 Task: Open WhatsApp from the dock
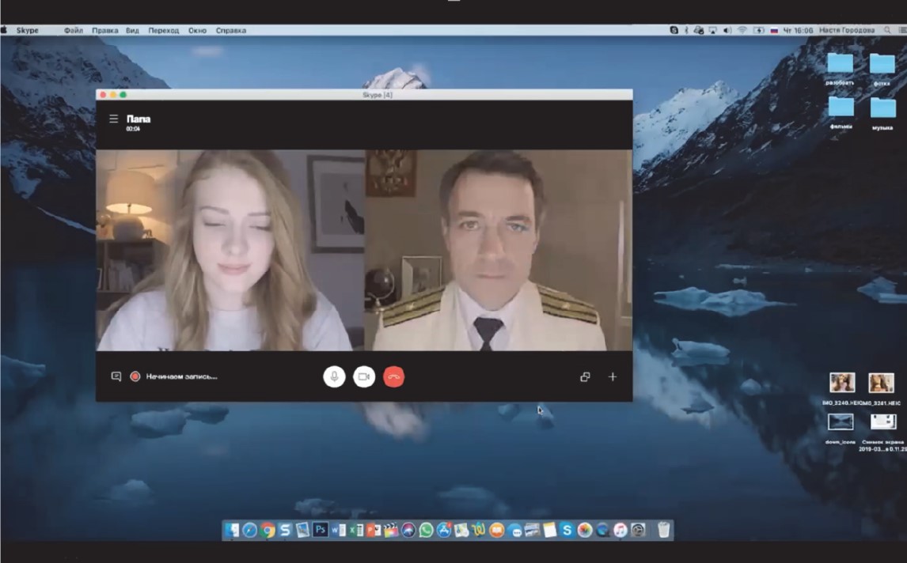(427, 531)
